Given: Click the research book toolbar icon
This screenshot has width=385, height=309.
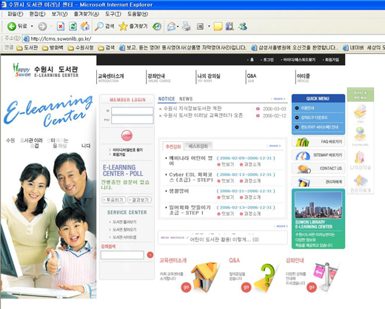Looking at the screenshot, I should pyautogui.click(x=230, y=27).
